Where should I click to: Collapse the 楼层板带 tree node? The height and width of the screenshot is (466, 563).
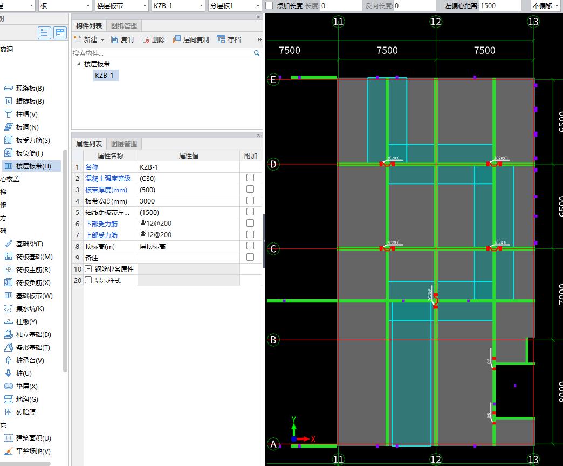79,64
